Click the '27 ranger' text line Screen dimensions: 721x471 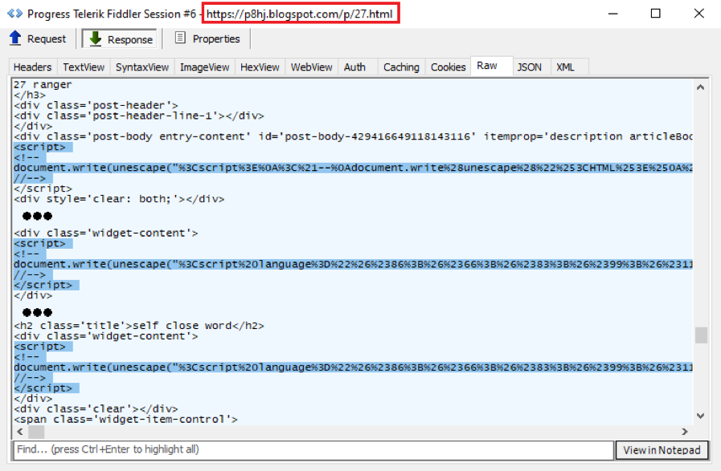pos(43,84)
